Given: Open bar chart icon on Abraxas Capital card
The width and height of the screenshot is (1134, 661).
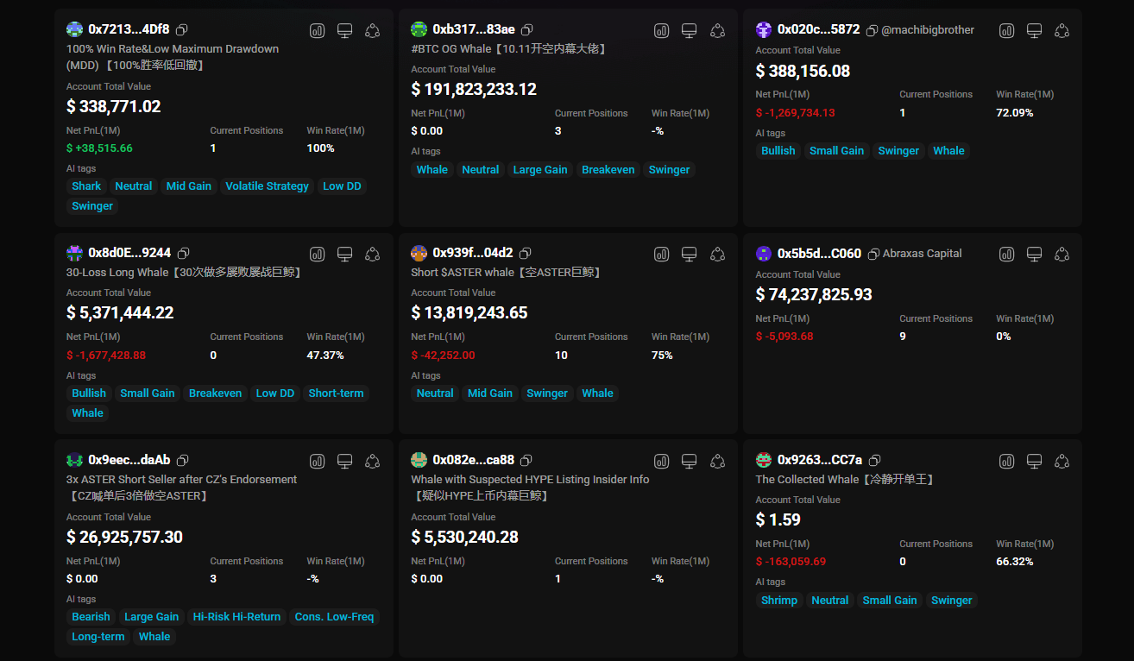Looking at the screenshot, I should pos(1006,254).
